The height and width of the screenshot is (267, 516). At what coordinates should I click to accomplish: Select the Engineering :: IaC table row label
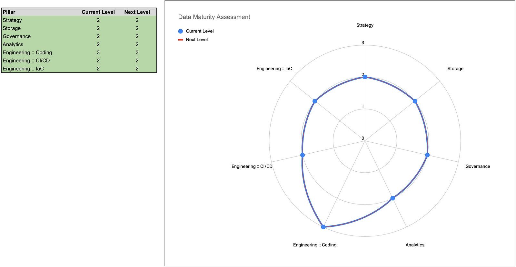pyautogui.click(x=23, y=69)
